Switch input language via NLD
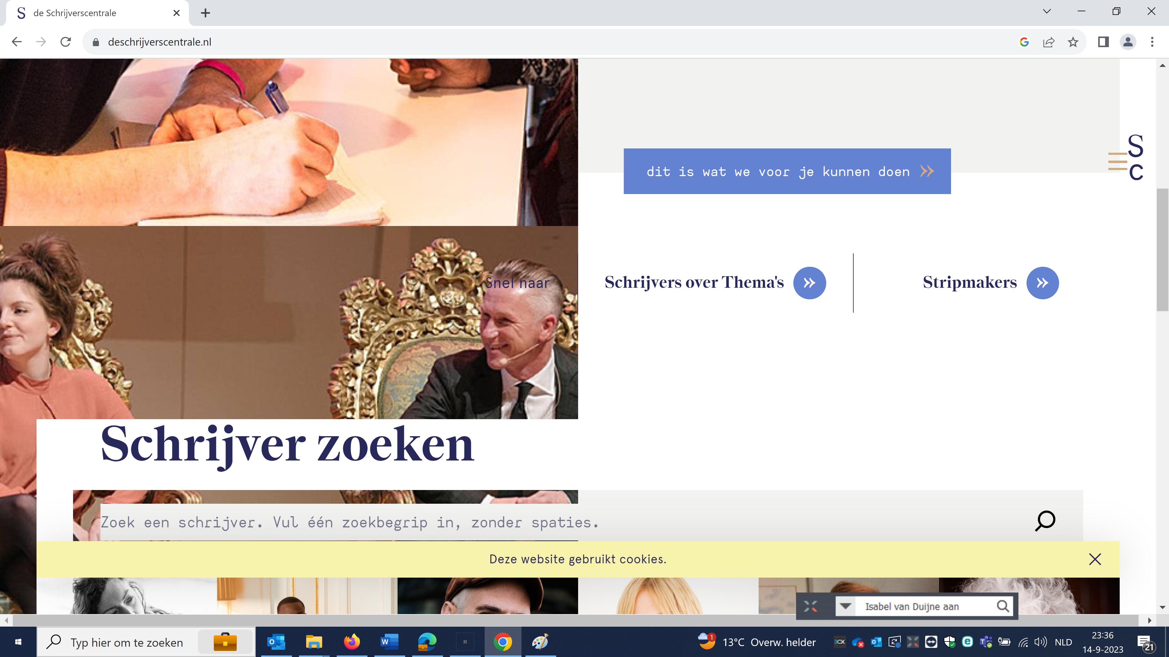Viewport: 1169px width, 657px height. click(1063, 642)
